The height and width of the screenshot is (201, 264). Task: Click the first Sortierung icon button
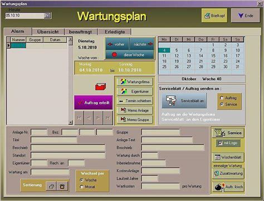point(51,186)
